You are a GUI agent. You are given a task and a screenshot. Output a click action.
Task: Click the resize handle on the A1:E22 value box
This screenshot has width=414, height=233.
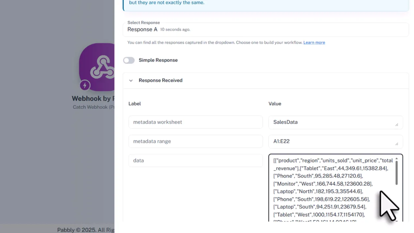coord(397,143)
